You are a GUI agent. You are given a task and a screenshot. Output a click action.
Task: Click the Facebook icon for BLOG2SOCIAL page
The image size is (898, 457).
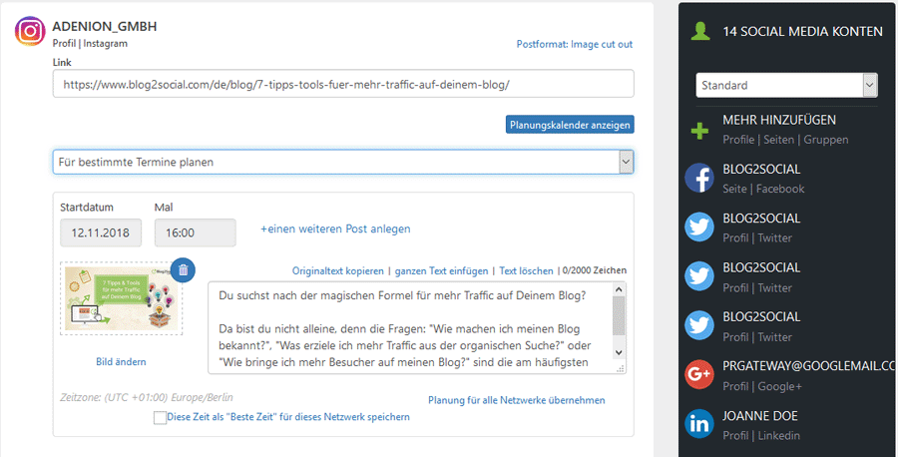(699, 178)
